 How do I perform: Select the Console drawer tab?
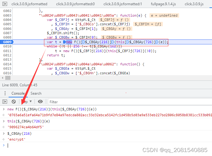(18, 93)
